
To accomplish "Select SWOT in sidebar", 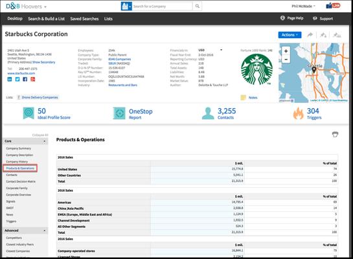I will point(10,208).
